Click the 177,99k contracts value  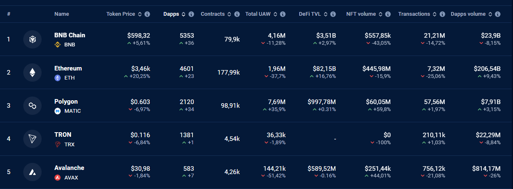pyautogui.click(x=229, y=73)
